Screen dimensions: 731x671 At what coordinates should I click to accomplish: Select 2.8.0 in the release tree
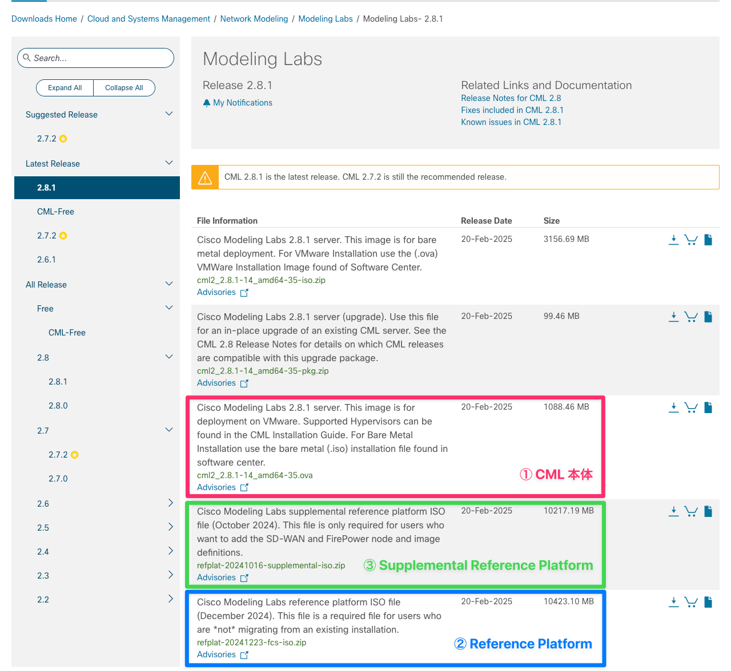[x=58, y=406]
